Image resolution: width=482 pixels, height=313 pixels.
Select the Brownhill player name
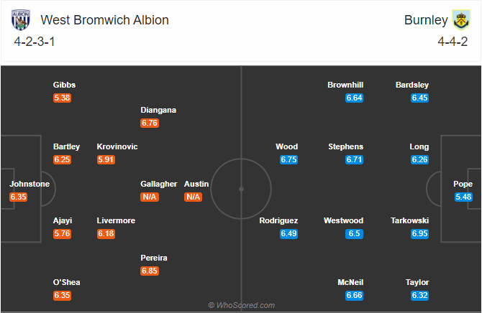pyautogui.click(x=345, y=85)
